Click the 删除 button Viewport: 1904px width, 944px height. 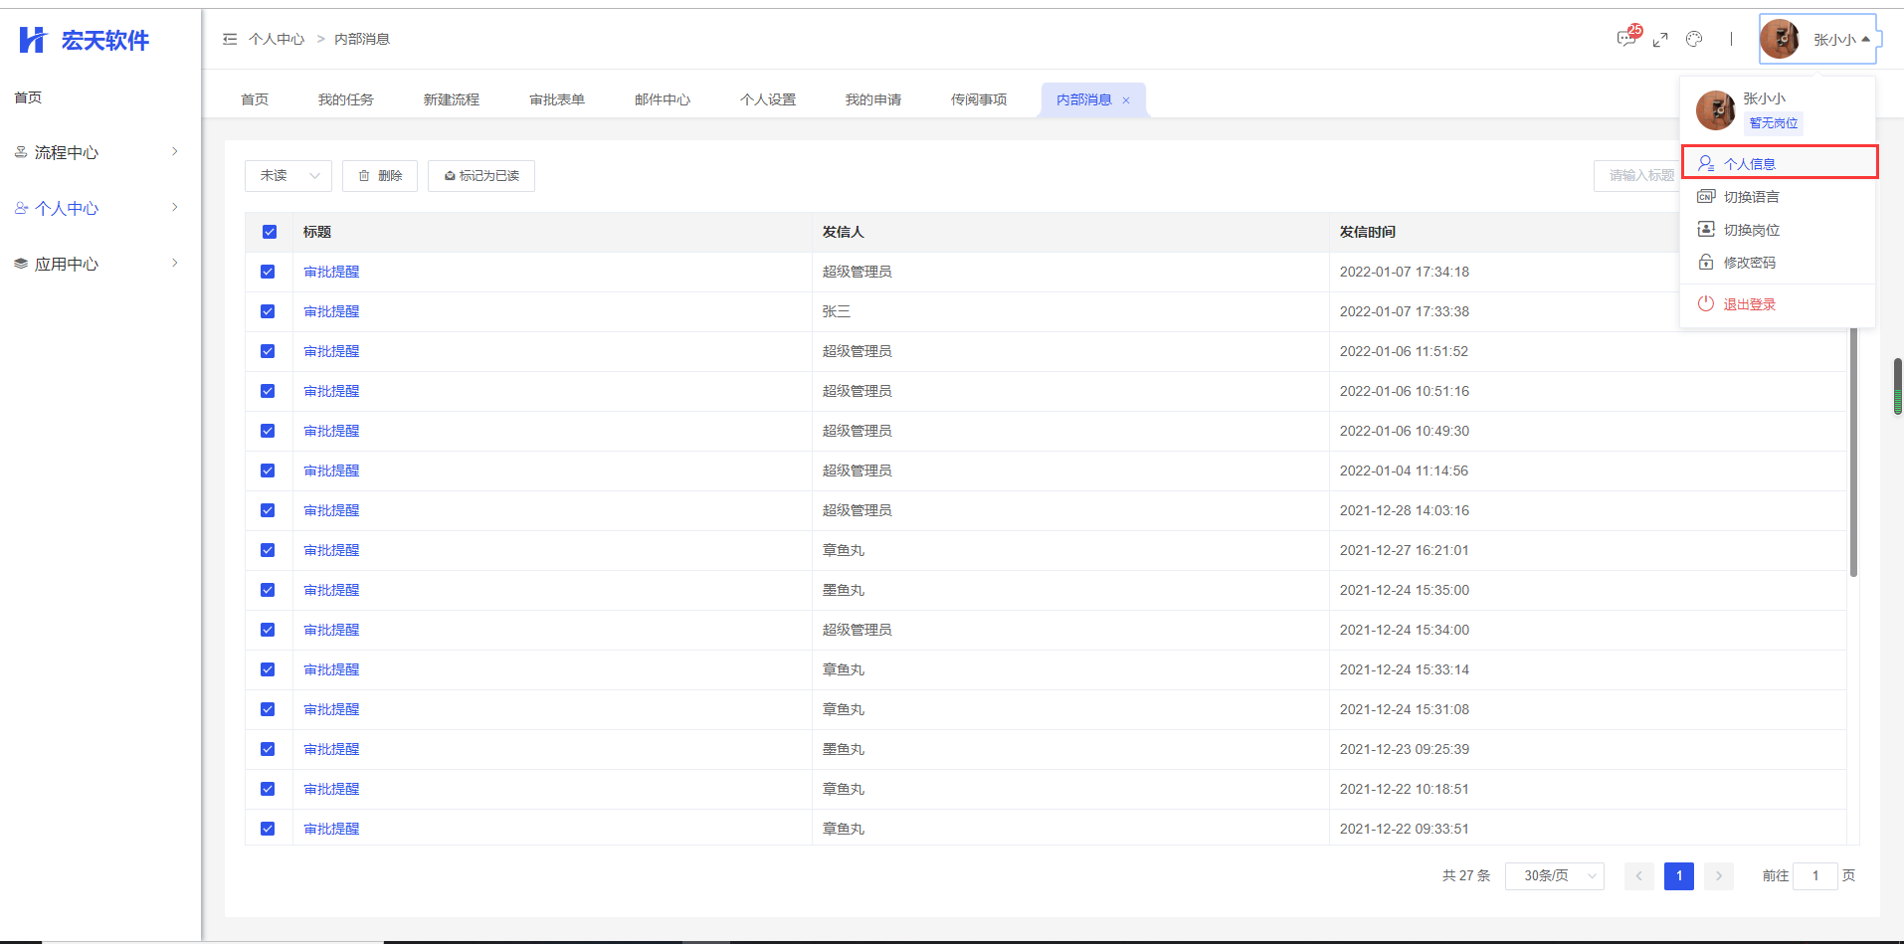(x=380, y=176)
